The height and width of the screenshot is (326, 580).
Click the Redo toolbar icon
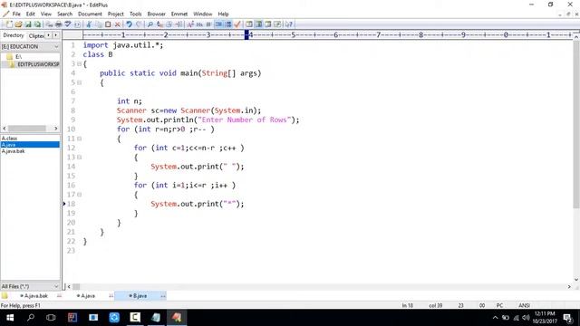point(139,24)
